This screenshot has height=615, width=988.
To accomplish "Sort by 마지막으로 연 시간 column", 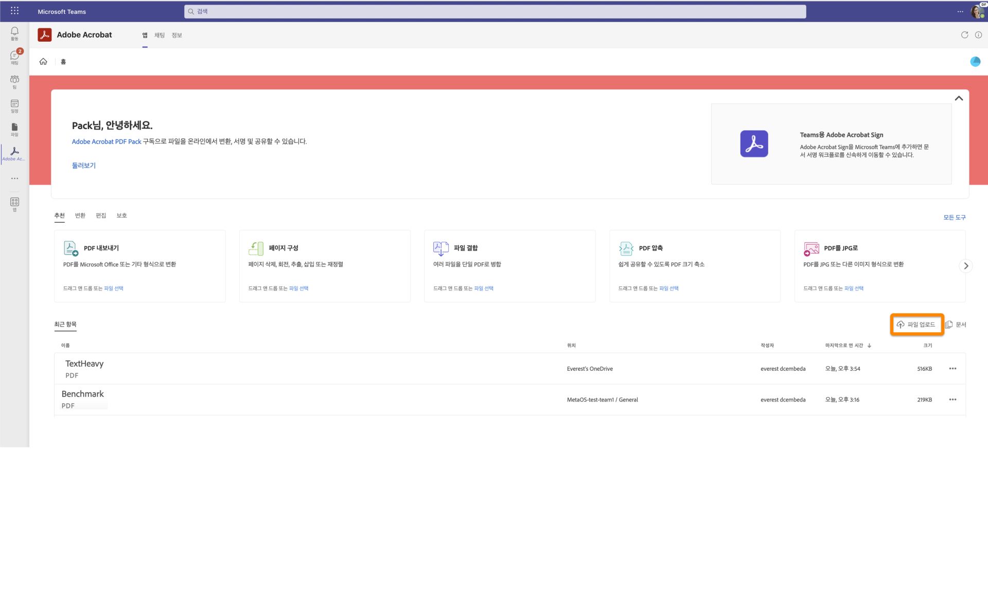I will [848, 346].
